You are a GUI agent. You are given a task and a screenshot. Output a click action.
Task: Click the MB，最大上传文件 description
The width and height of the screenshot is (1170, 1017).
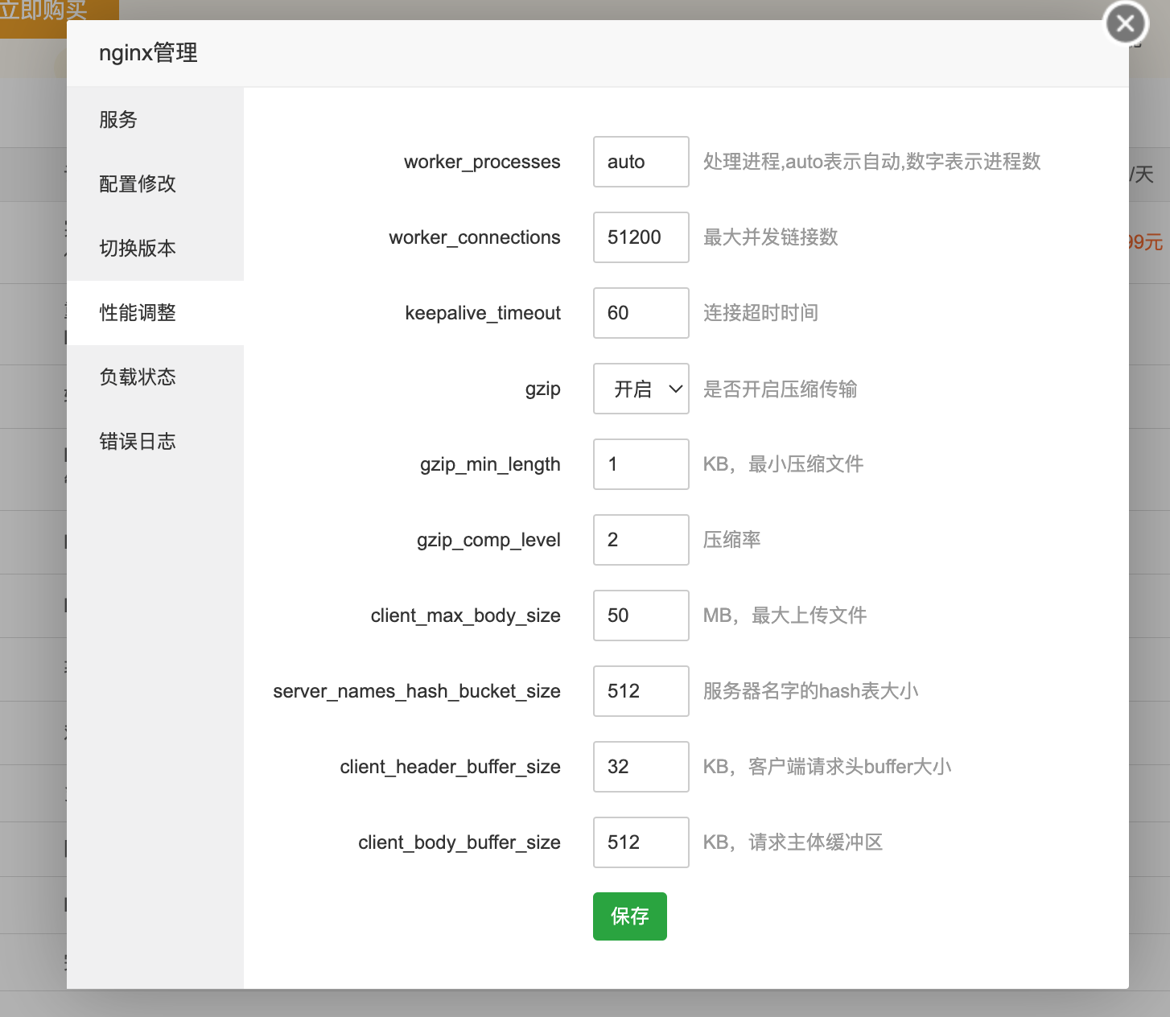point(785,616)
